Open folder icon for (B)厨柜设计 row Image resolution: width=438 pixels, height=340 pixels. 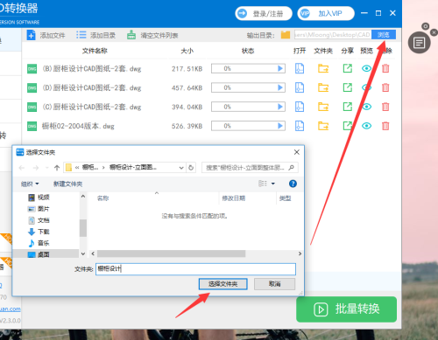[x=323, y=68]
